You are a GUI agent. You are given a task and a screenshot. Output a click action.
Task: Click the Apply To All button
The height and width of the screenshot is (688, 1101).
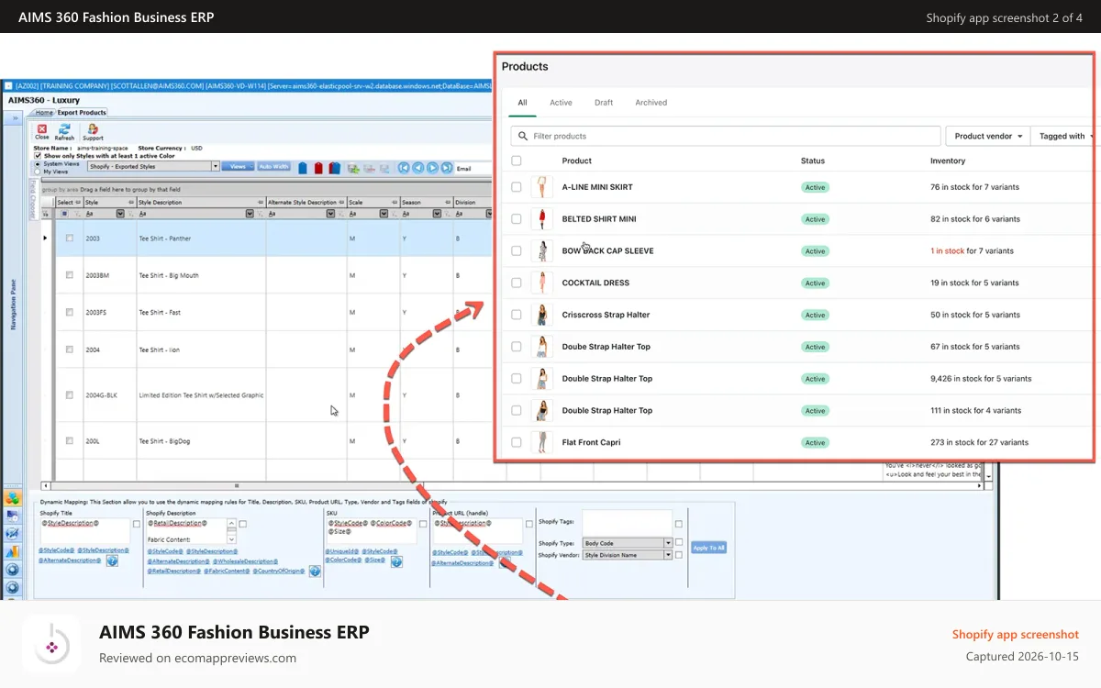[708, 548]
